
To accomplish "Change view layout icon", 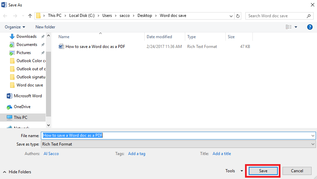I will coord(289,27).
